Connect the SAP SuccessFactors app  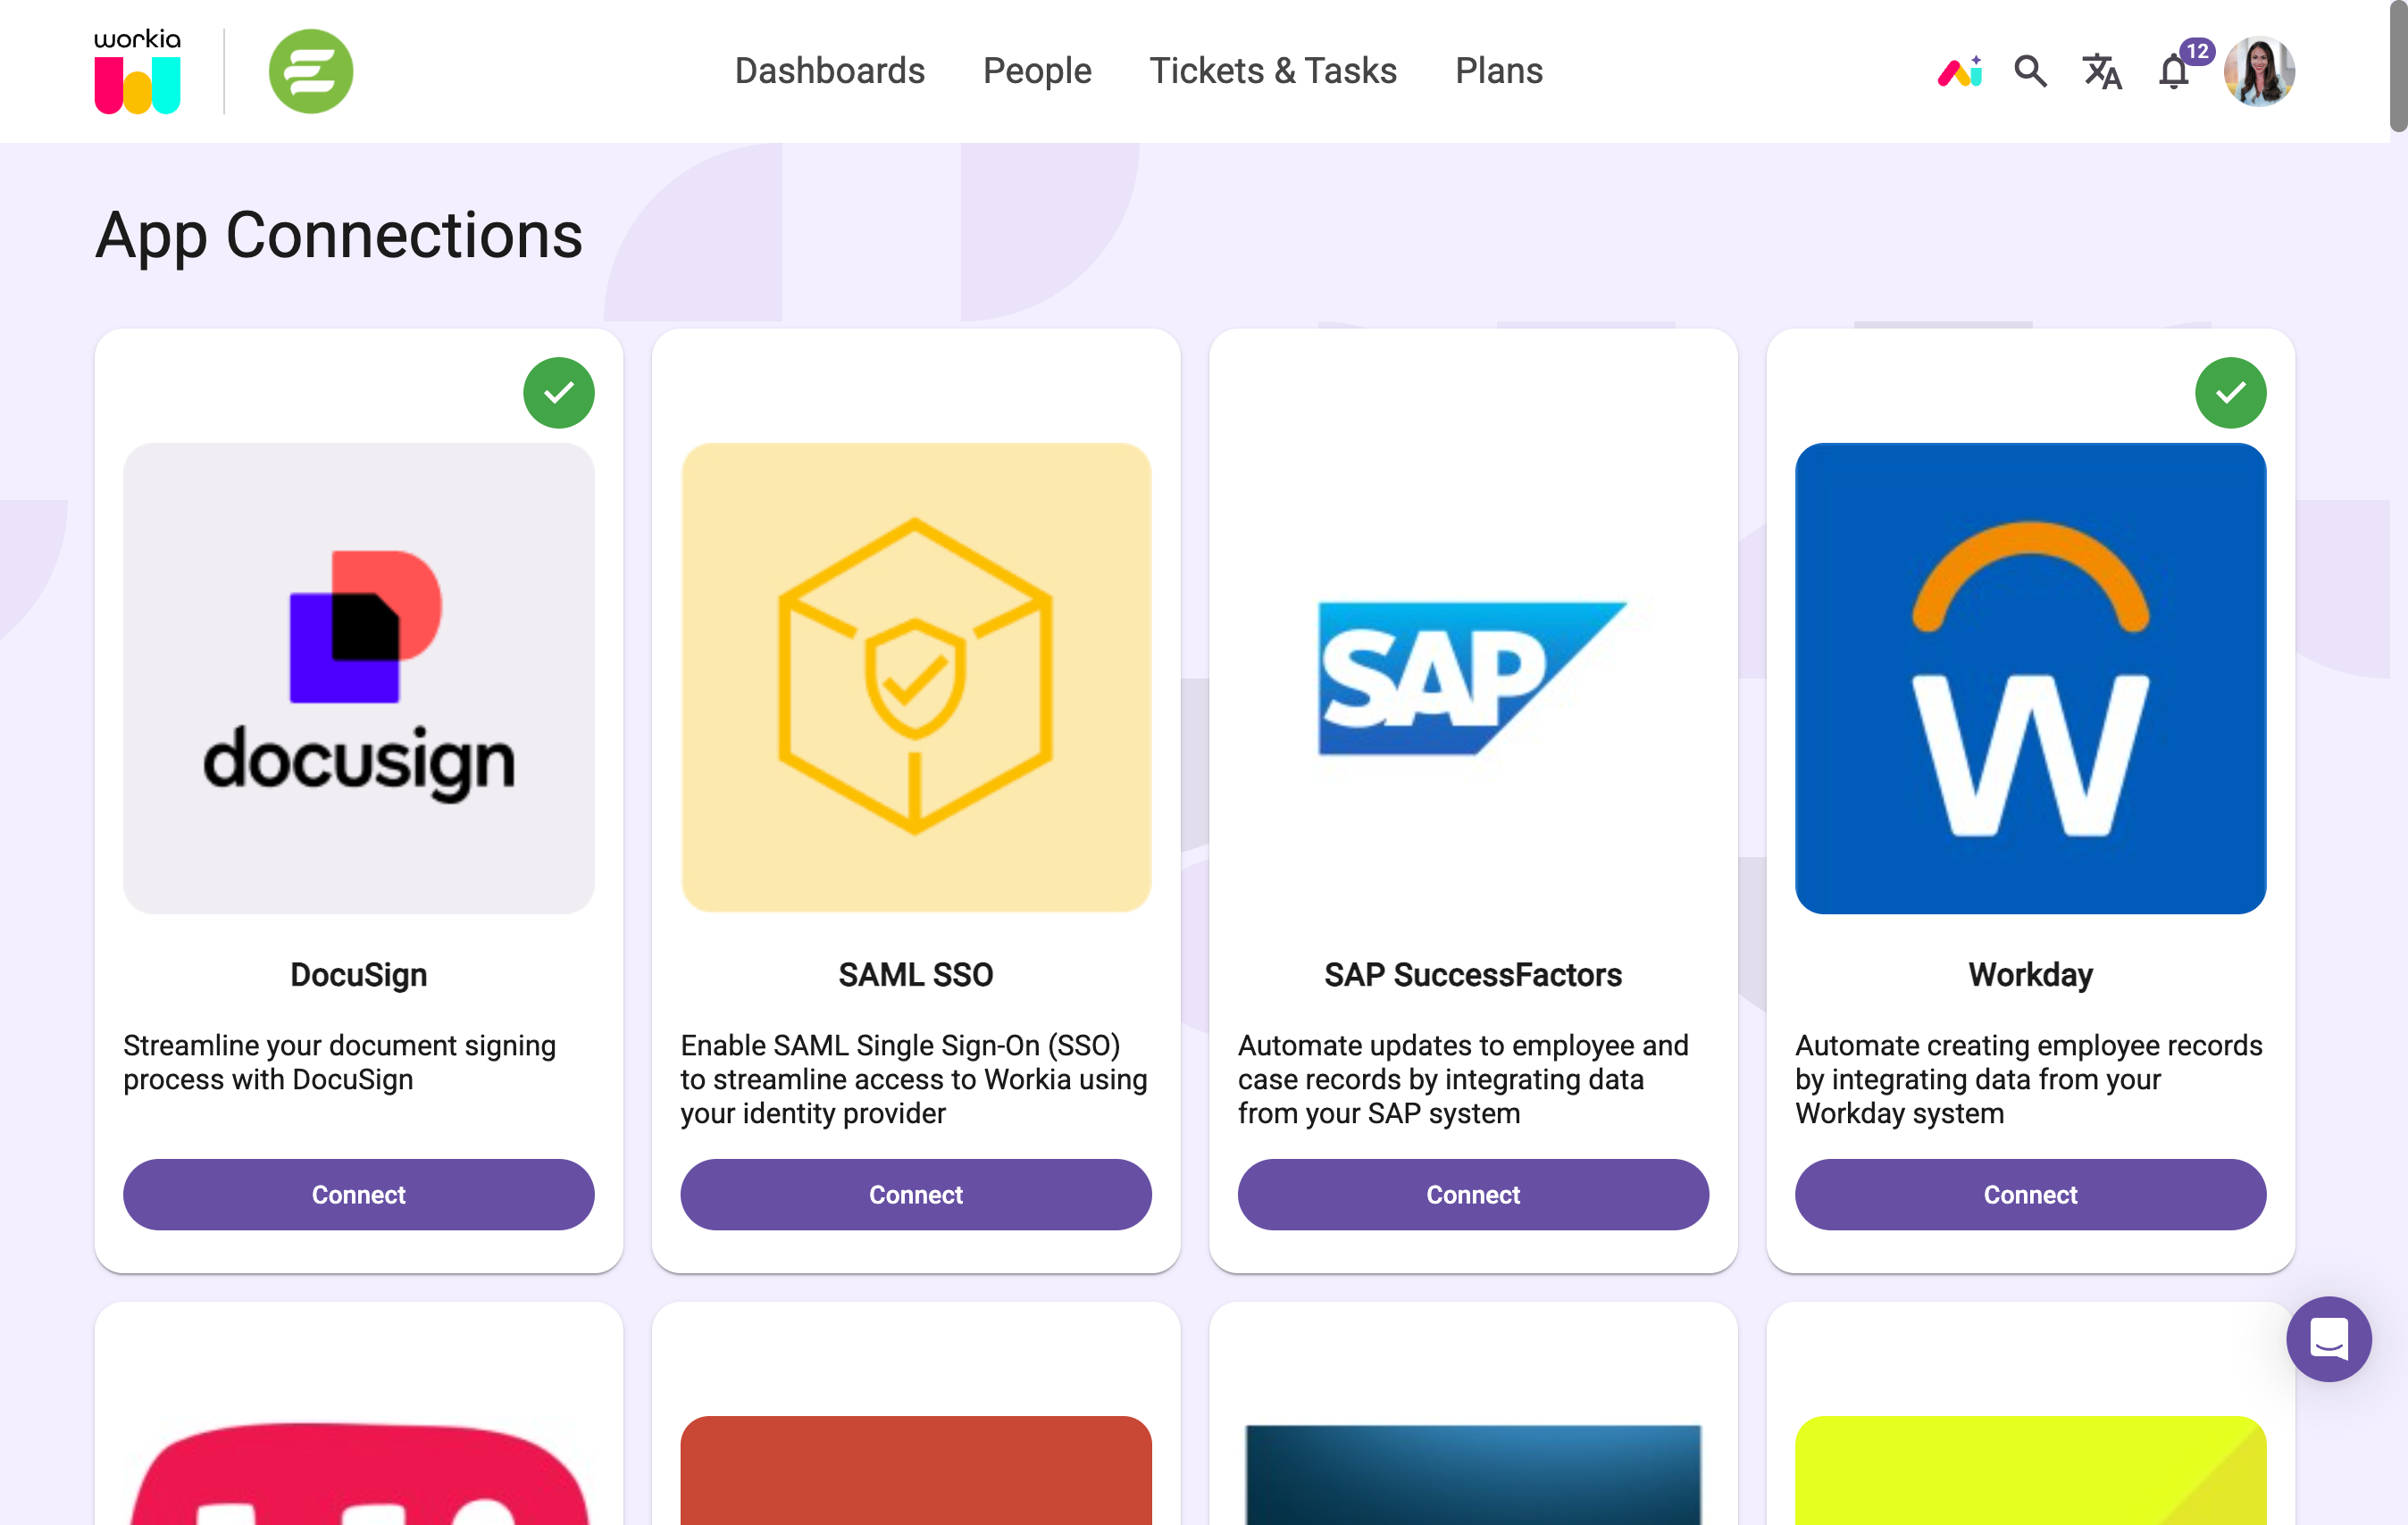click(1473, 1195)
